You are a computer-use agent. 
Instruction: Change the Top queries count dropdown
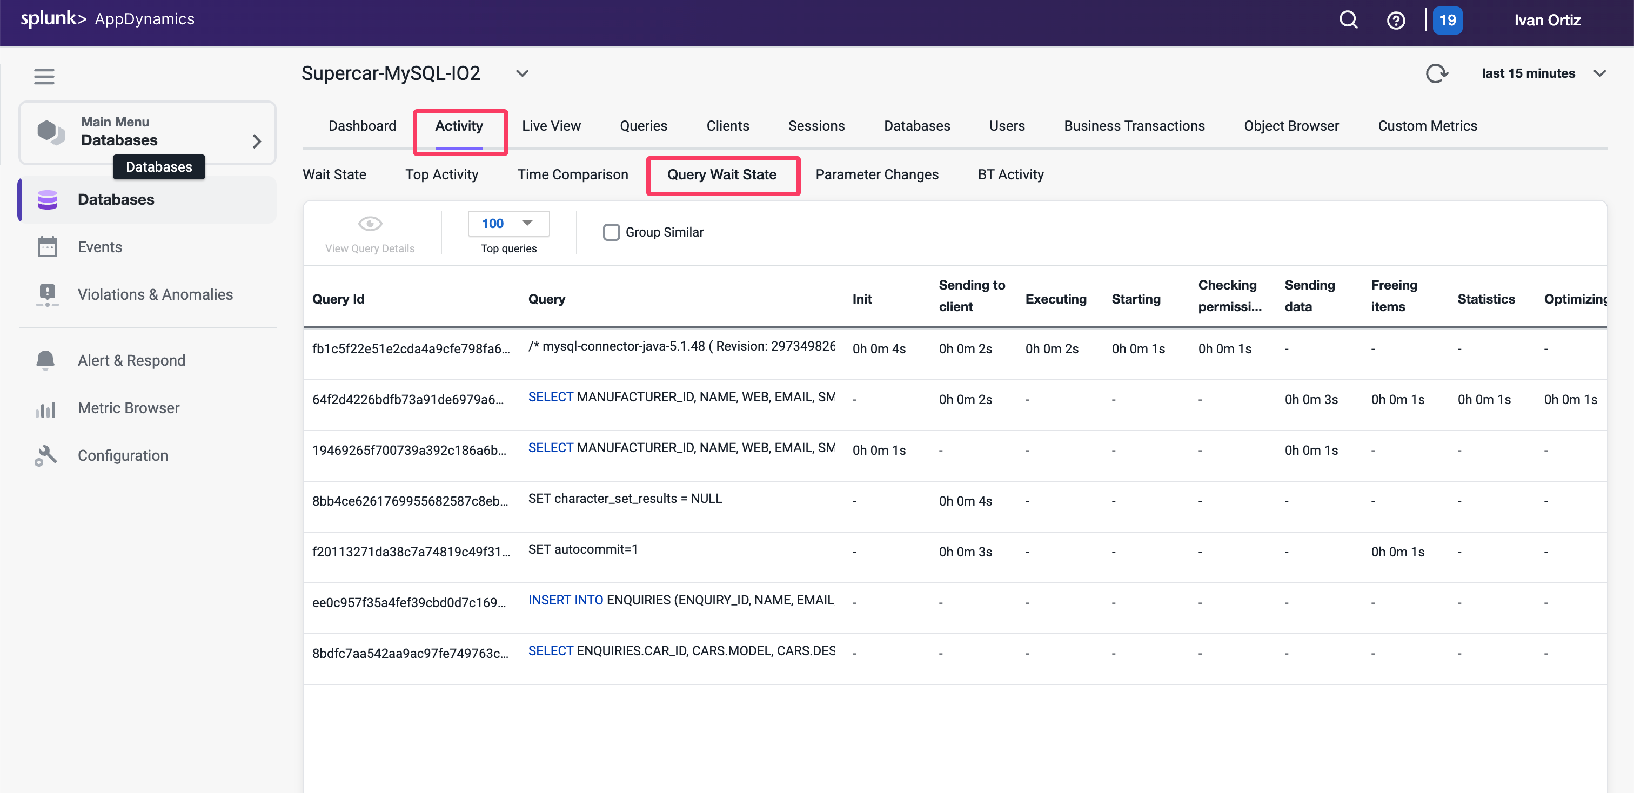(x=507, y=223)
